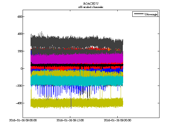Click the cyan channel trace band
Viewport: 176px width, 132px height.
(x=77, y=80)
